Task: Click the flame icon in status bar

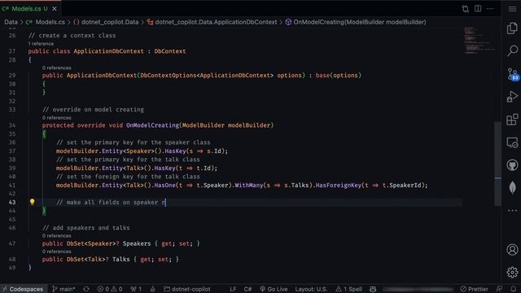Action: click(x=153, y=289)
